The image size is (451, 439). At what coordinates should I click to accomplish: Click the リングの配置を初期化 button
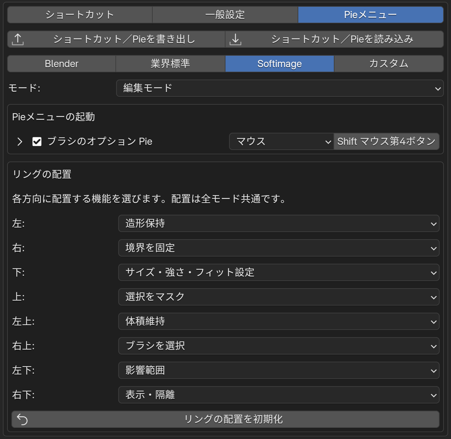click(x=225, y=419)
